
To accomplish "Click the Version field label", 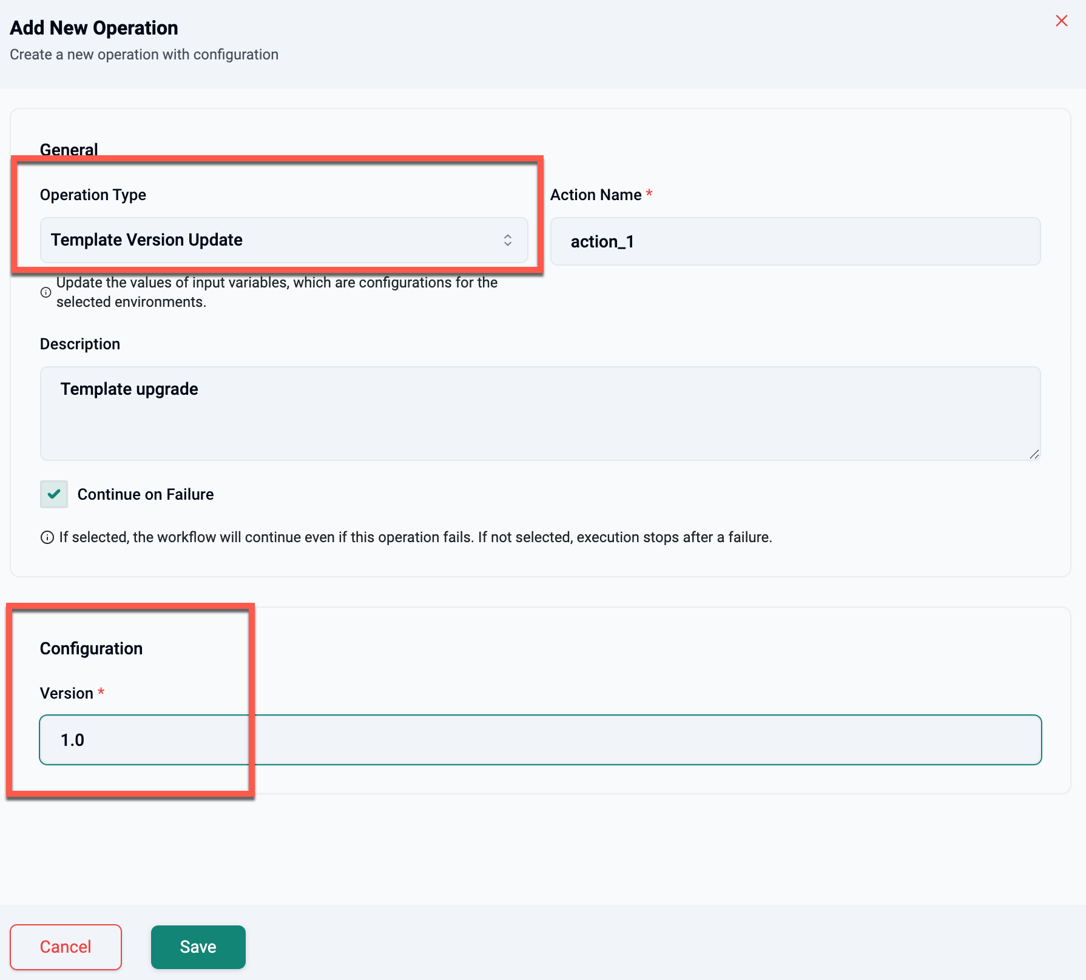I will point(67,693).
